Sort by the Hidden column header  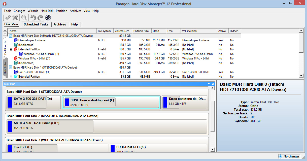[x=235, y=31]
